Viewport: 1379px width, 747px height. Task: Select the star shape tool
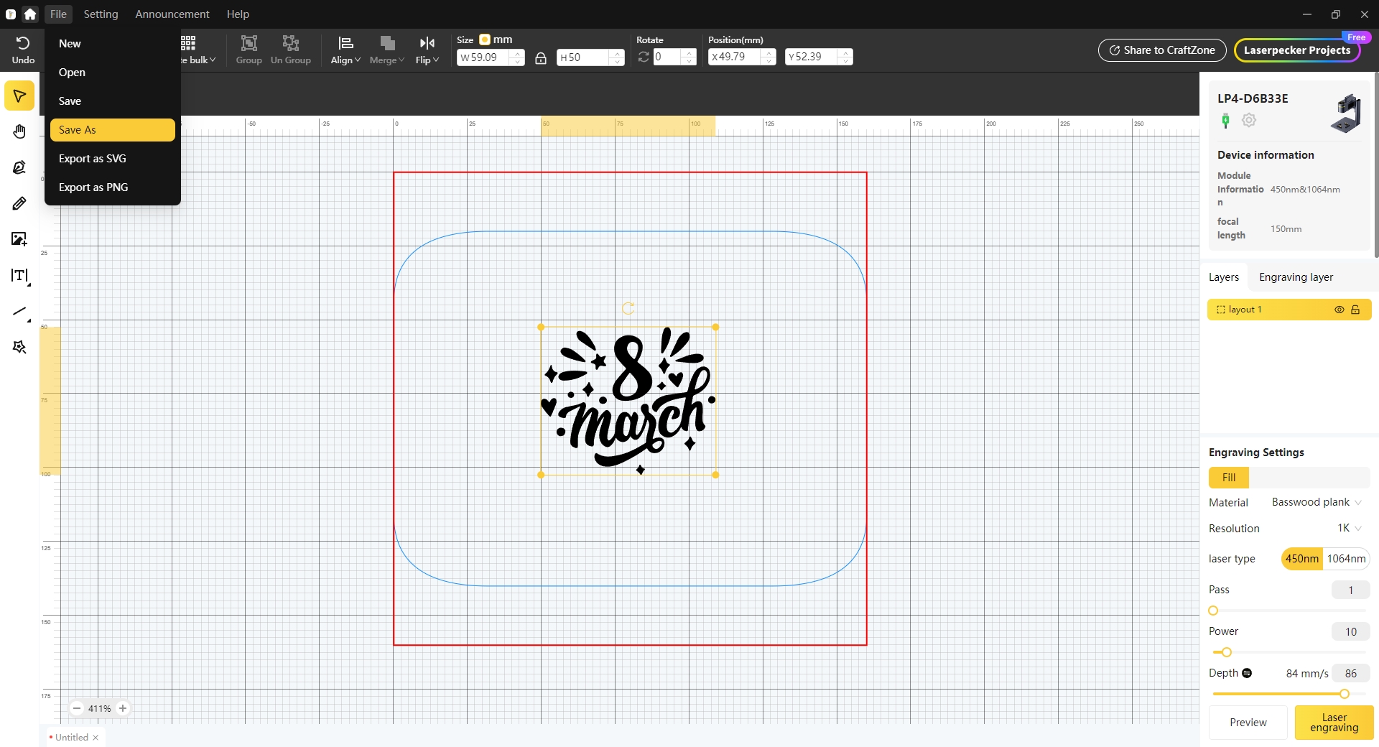point(19,347)
